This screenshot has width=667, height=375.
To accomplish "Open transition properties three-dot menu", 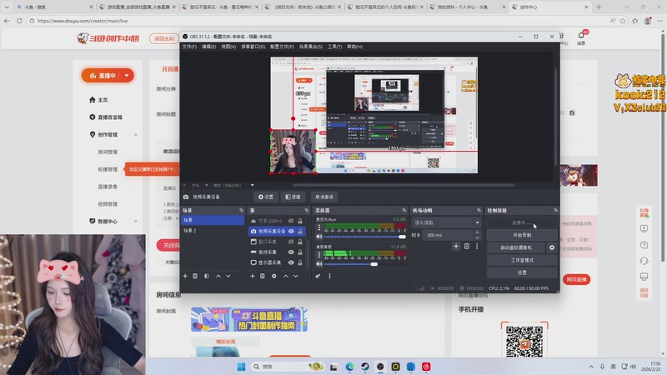I will 477,246.
